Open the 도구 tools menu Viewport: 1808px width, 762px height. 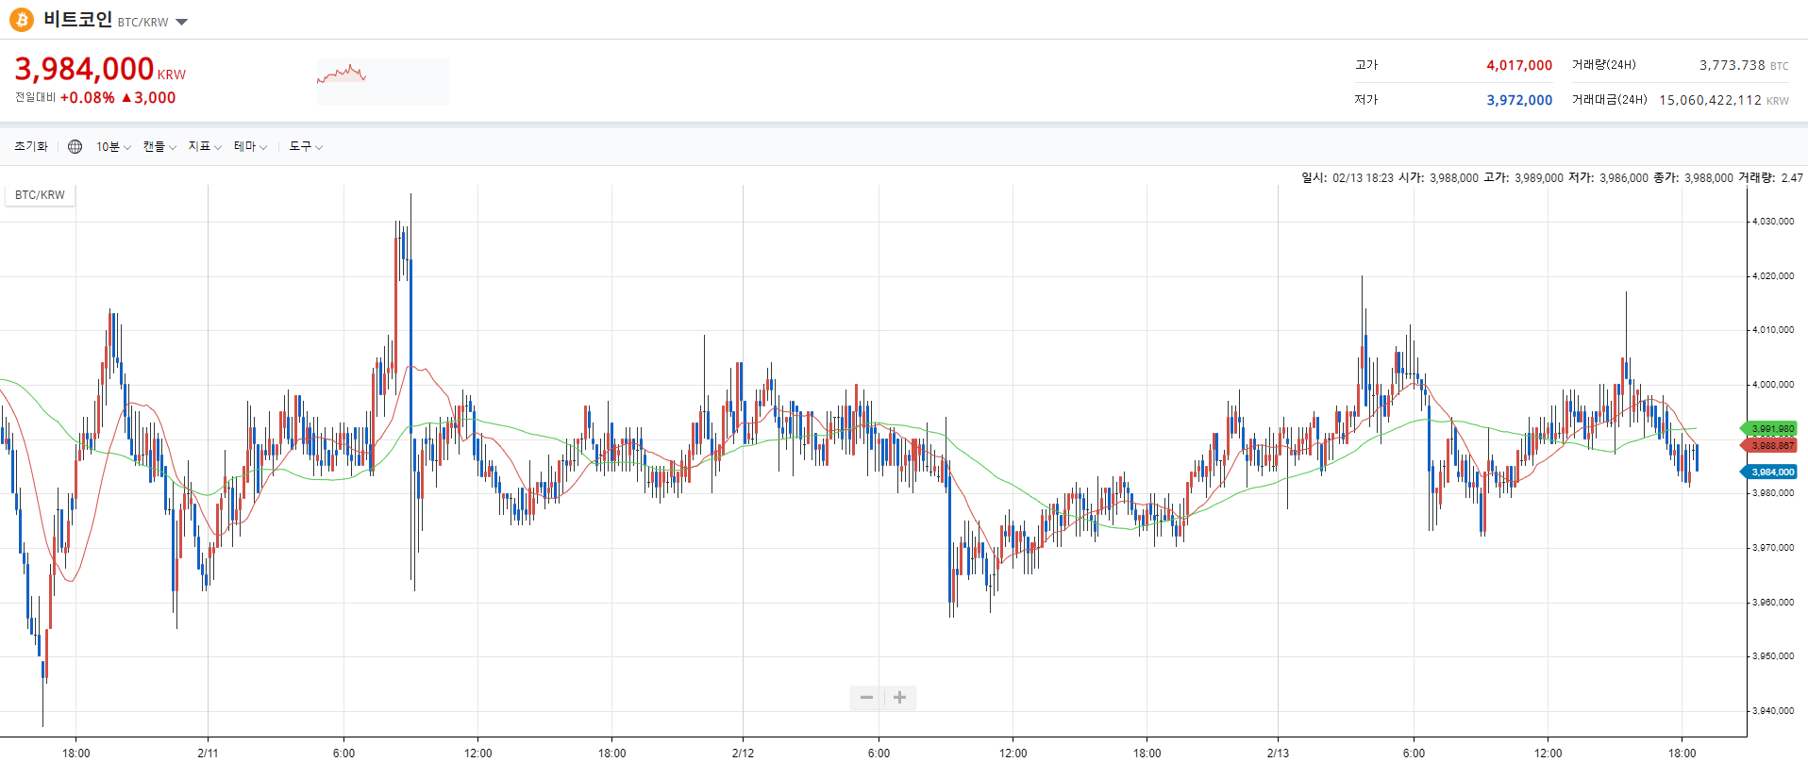click(x=306, y=146)
